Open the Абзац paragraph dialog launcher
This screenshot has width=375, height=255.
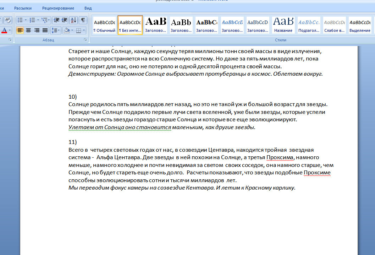86,40
